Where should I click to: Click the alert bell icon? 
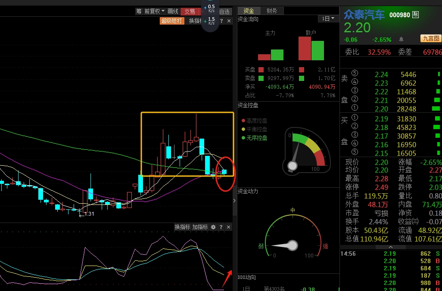[402, 39]
